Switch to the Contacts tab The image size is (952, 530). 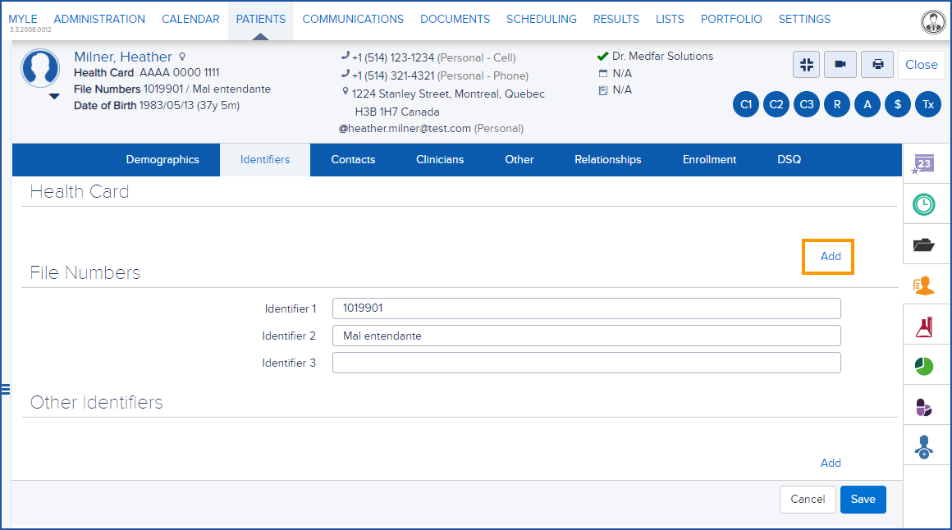353,159
